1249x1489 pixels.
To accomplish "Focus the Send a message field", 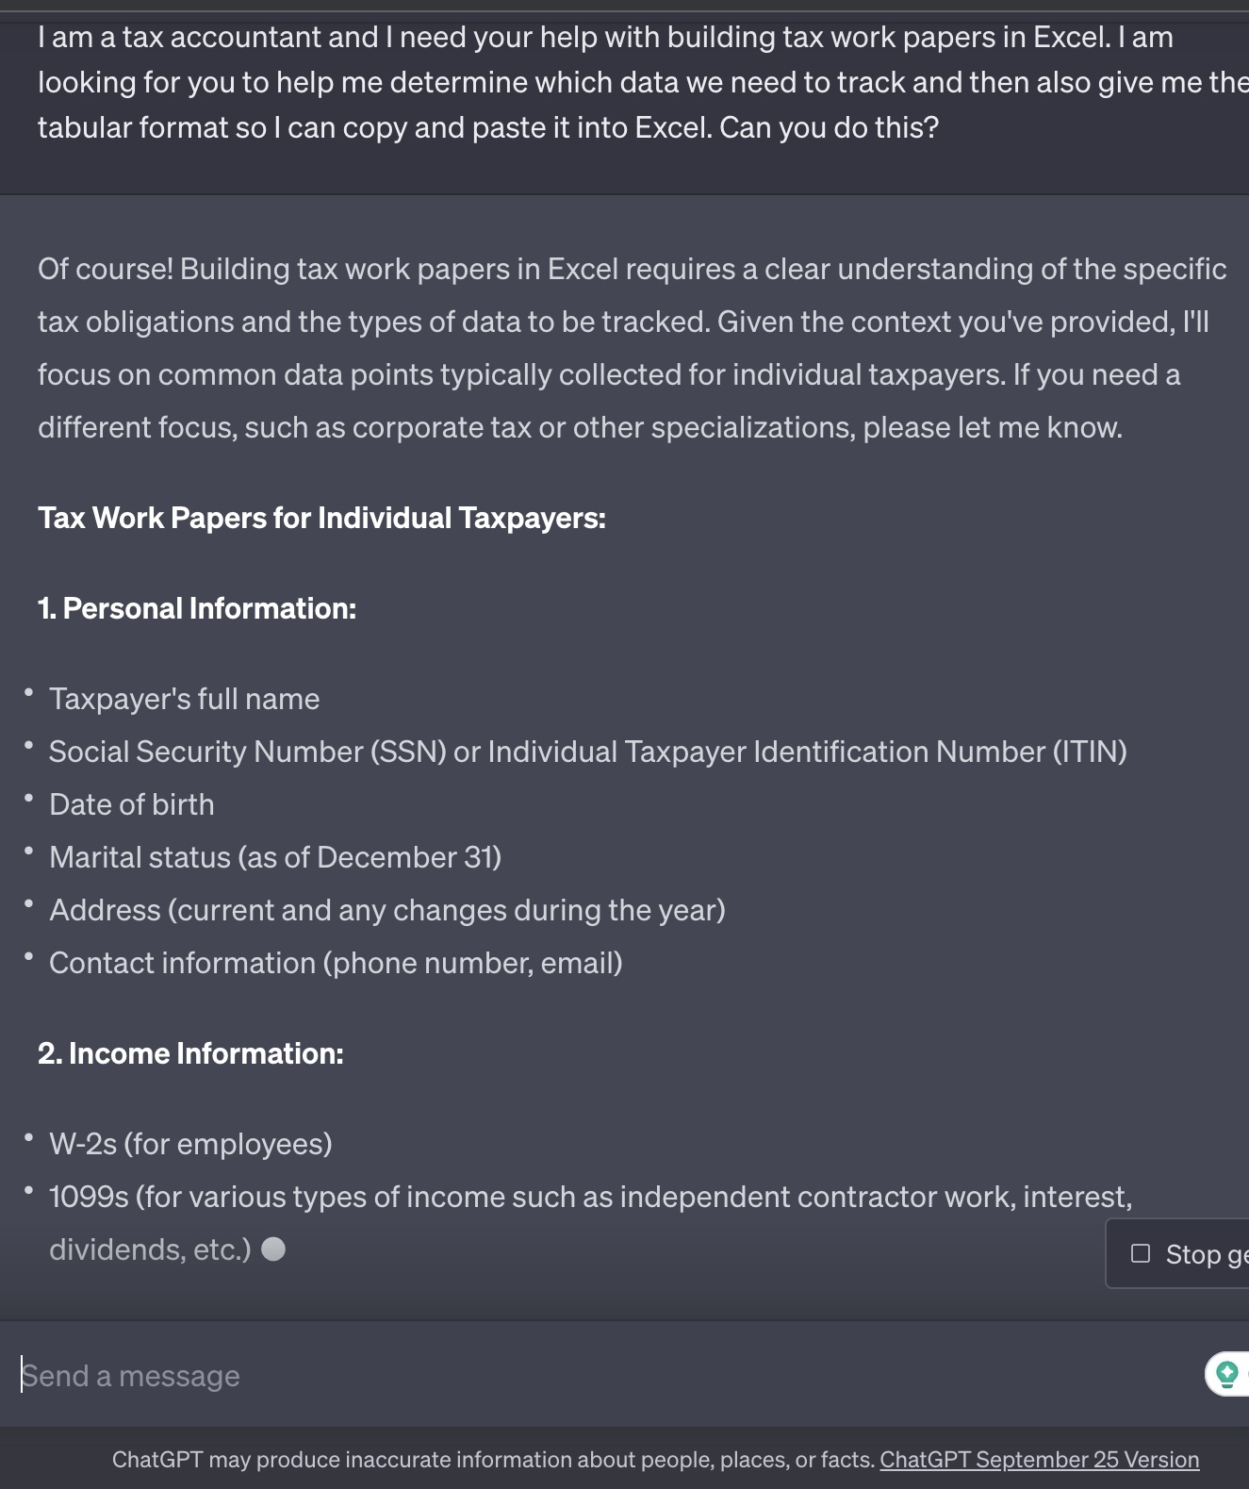I will click(603, 1376).
